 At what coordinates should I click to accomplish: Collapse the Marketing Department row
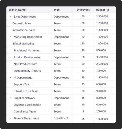tap(11, 37)
